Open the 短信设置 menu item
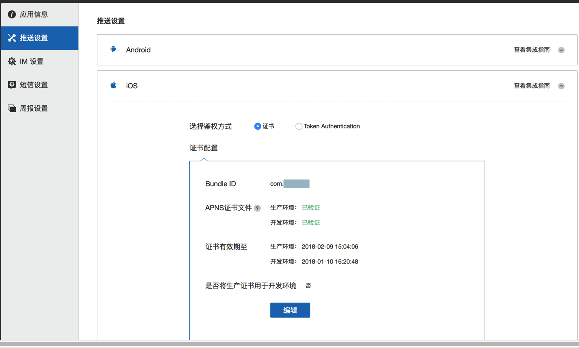 (x=39, y=85)
